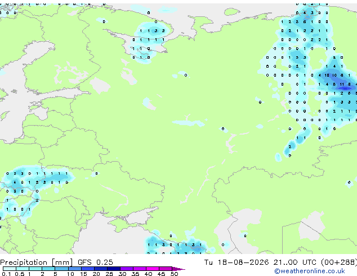This screenshot has height=276, width=357.
Task: Select the legend swatch between 20 and 25
Action: (100, 269)
